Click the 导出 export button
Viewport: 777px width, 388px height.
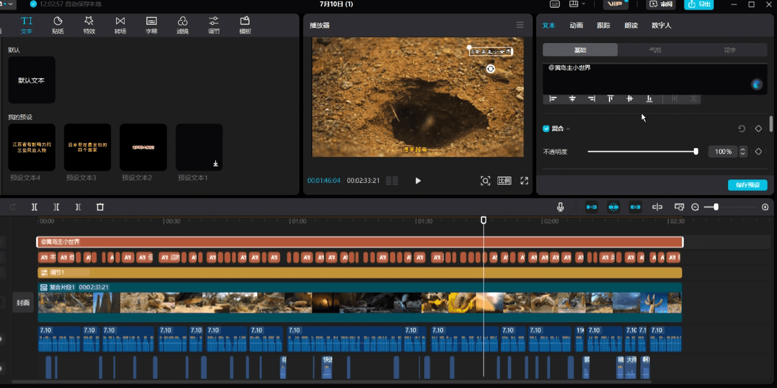pos(699,4)
